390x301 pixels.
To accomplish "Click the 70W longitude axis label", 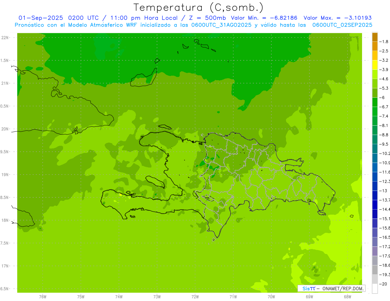I will (271, 296).
